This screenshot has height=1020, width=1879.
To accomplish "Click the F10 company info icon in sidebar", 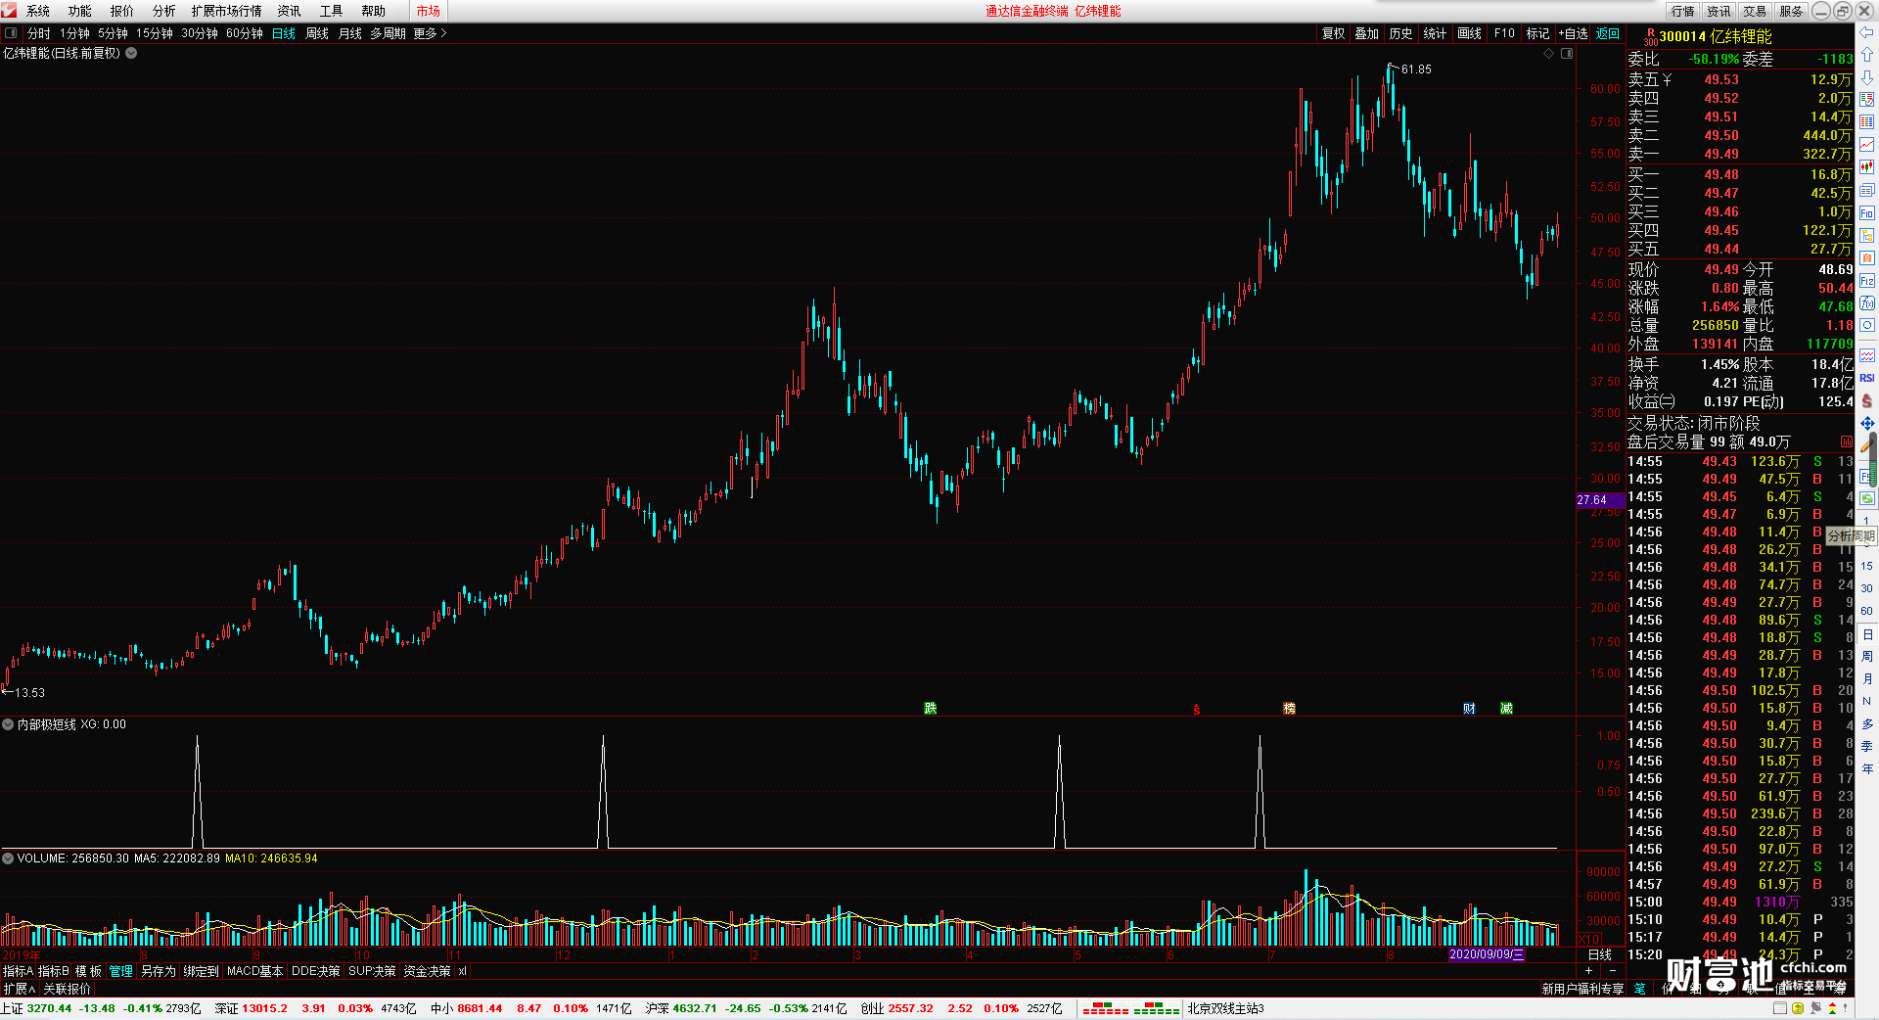I will [x=1867, y=212].
